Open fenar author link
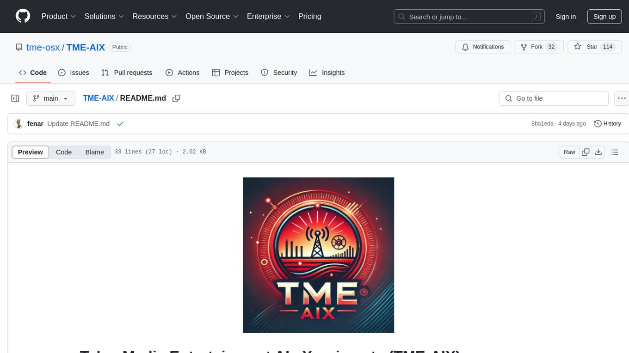629x353 pixels. 35,123
